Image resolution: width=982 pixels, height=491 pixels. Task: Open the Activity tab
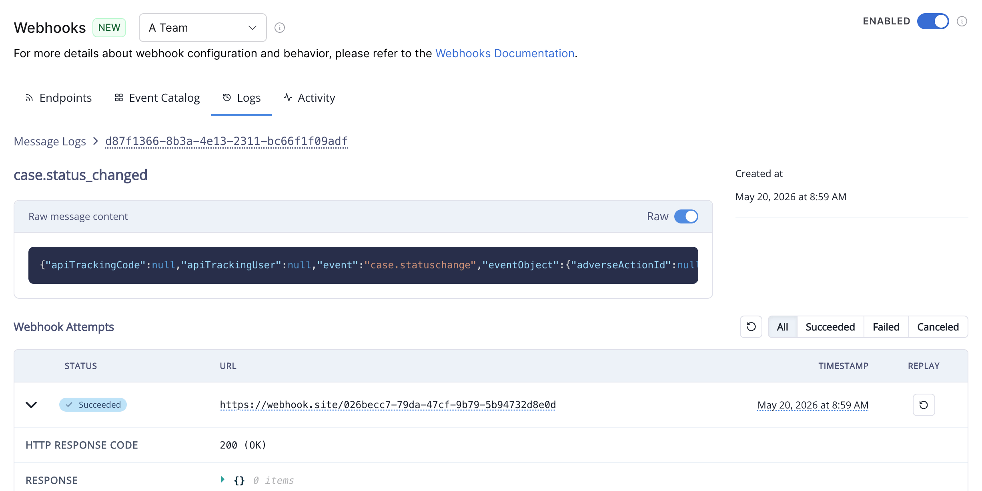click(x=309, y=98)
